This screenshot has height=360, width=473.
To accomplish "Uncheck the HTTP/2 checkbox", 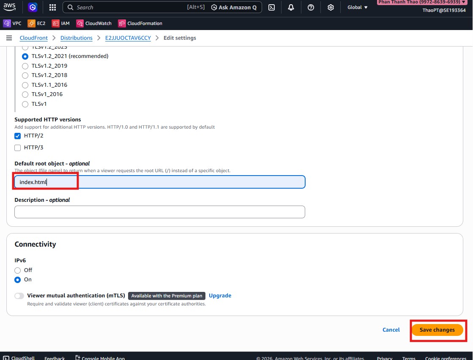I will pyautogui.click(x=18, y=136).
